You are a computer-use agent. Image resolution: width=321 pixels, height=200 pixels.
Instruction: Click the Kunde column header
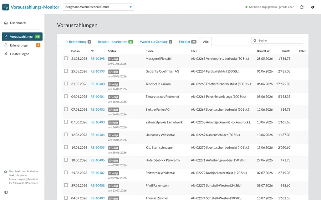click(149, 51)
